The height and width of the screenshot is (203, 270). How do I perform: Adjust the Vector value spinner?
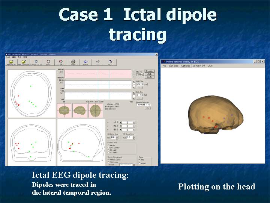coord(134,165)
